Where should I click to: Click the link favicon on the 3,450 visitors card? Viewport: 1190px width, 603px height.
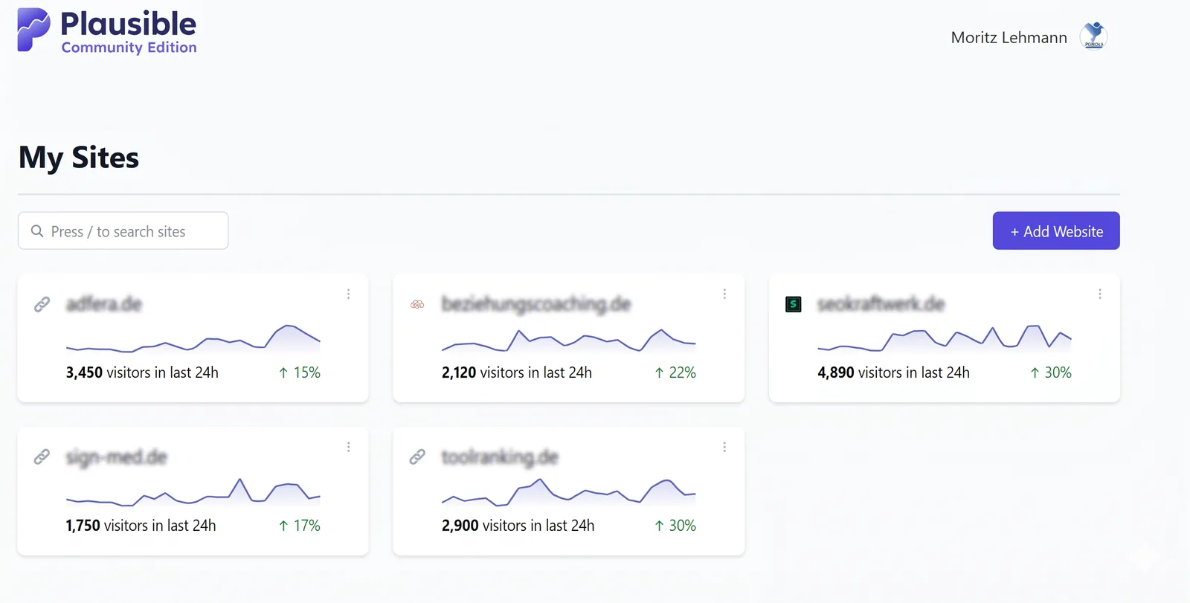(x=42, y=304)
